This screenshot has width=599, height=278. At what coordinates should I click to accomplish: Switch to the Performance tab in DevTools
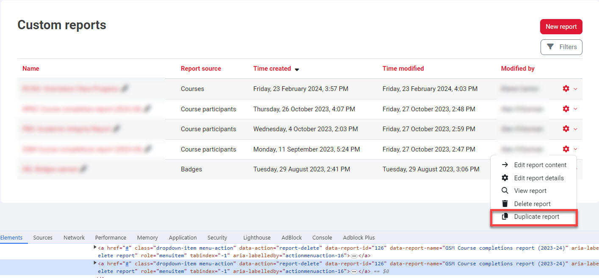[x=111, y=237]
